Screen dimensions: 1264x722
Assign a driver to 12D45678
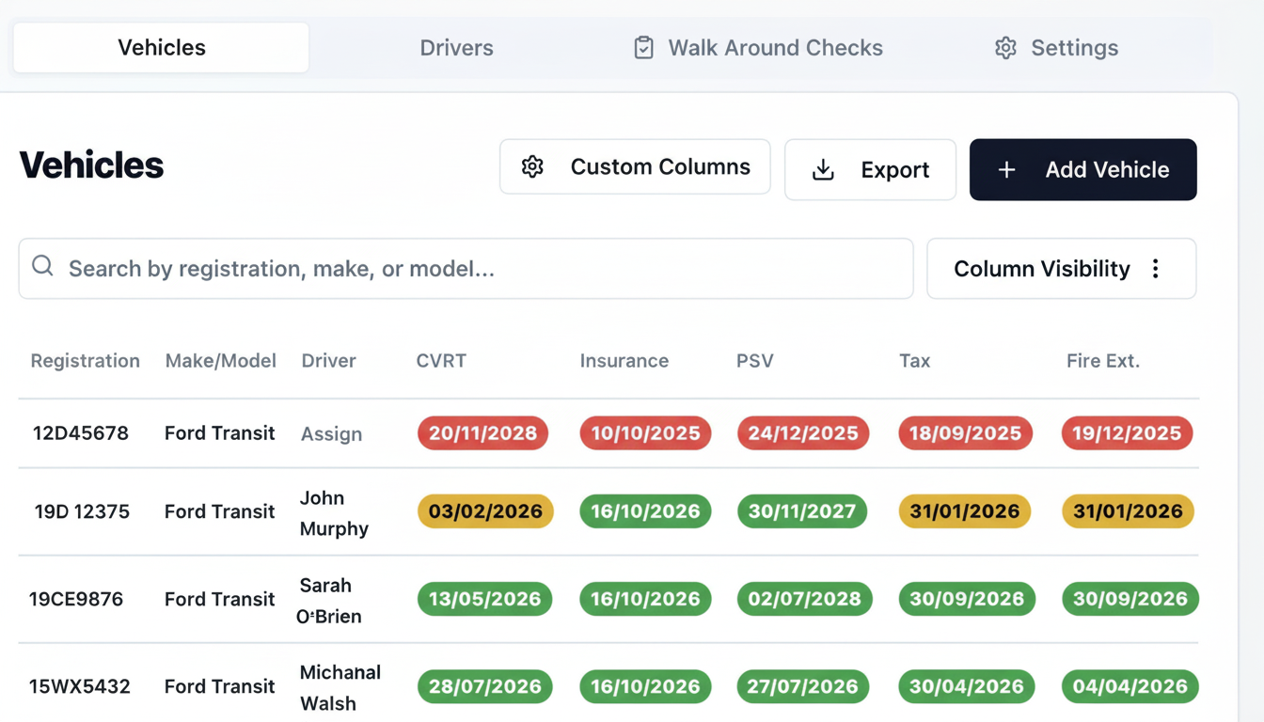point(331,434)
